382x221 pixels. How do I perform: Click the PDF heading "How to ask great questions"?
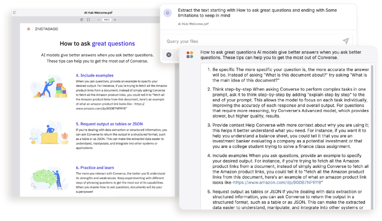[97, 43]
